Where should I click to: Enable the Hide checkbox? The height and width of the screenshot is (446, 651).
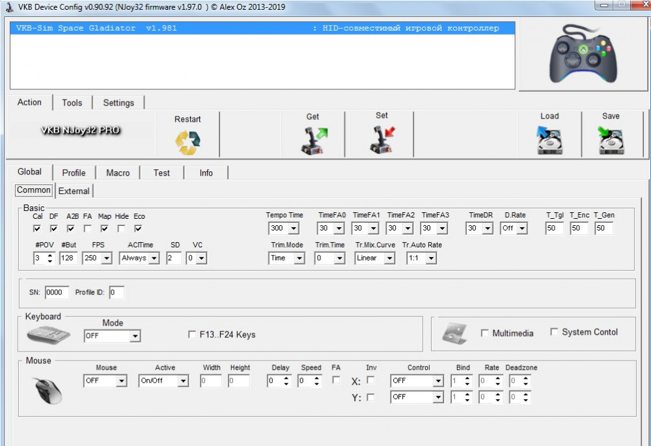[121, 229]
